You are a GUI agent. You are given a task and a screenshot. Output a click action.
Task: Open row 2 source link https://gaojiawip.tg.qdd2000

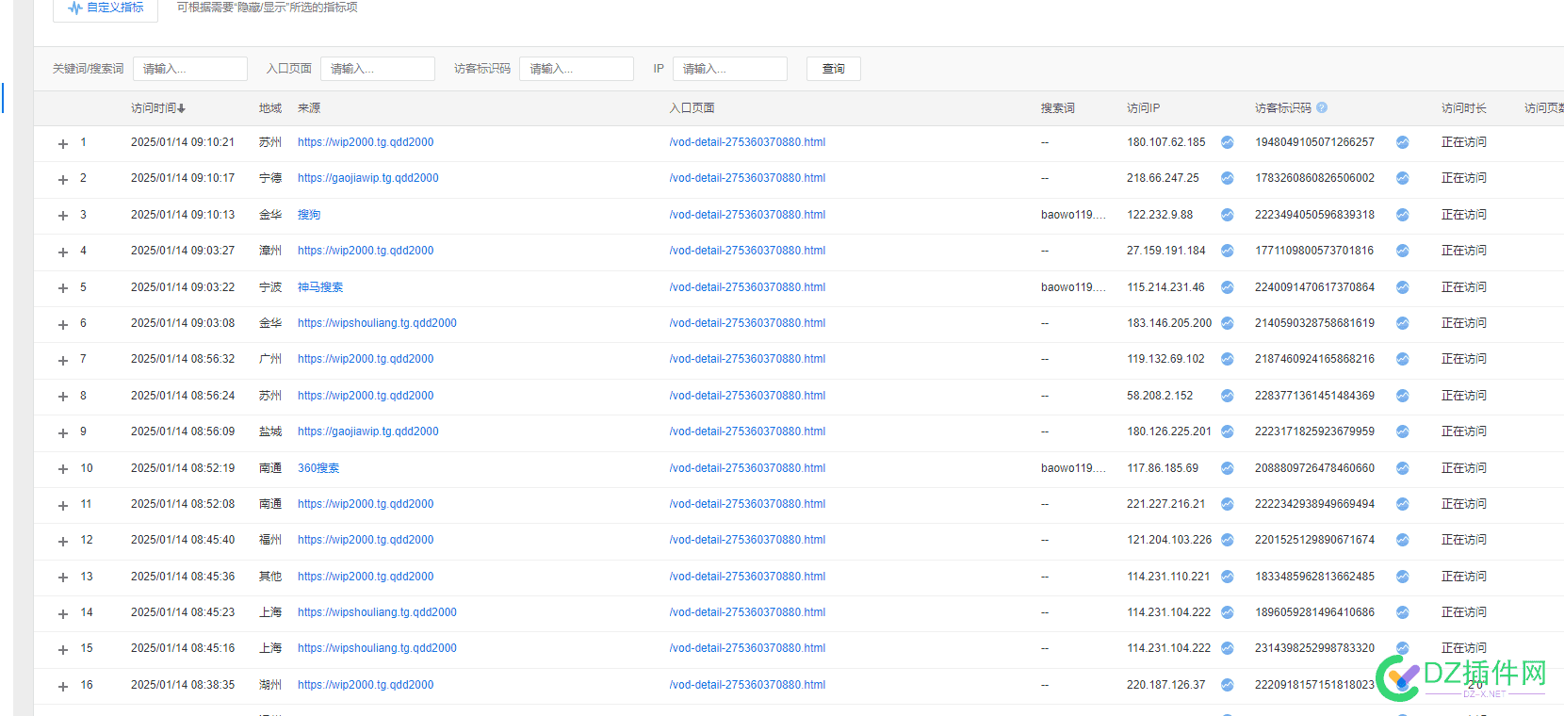368,178
